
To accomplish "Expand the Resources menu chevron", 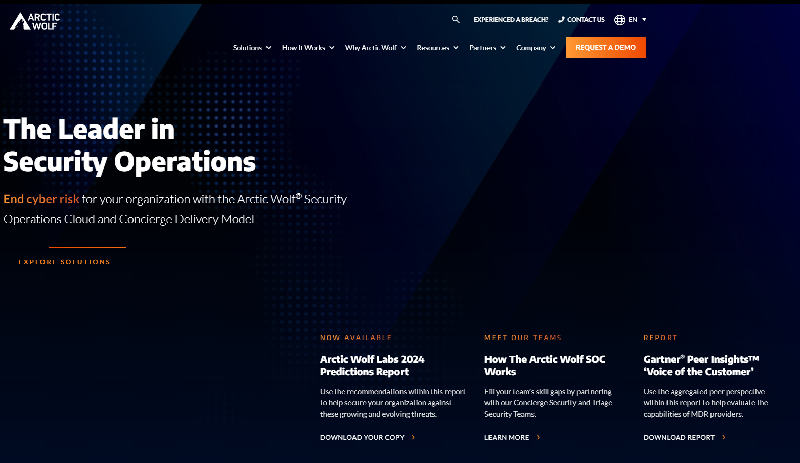I will [x=456, y=48].
